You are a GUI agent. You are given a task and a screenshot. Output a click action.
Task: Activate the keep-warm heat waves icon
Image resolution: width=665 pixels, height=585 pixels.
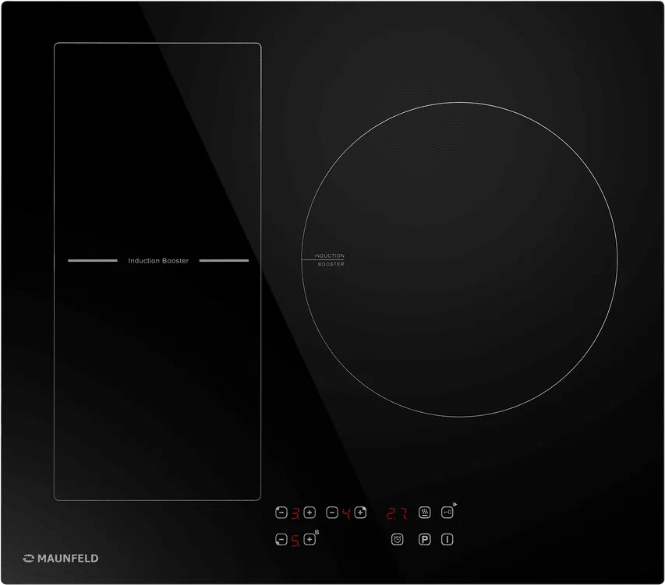pos(425,513)
